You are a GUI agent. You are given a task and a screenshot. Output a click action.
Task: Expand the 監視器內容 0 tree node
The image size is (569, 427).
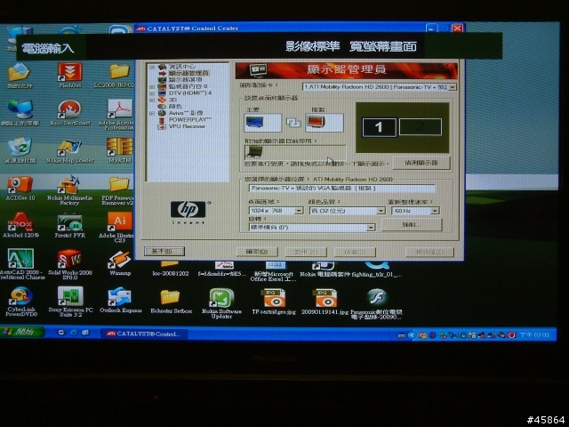coord(152,87)
